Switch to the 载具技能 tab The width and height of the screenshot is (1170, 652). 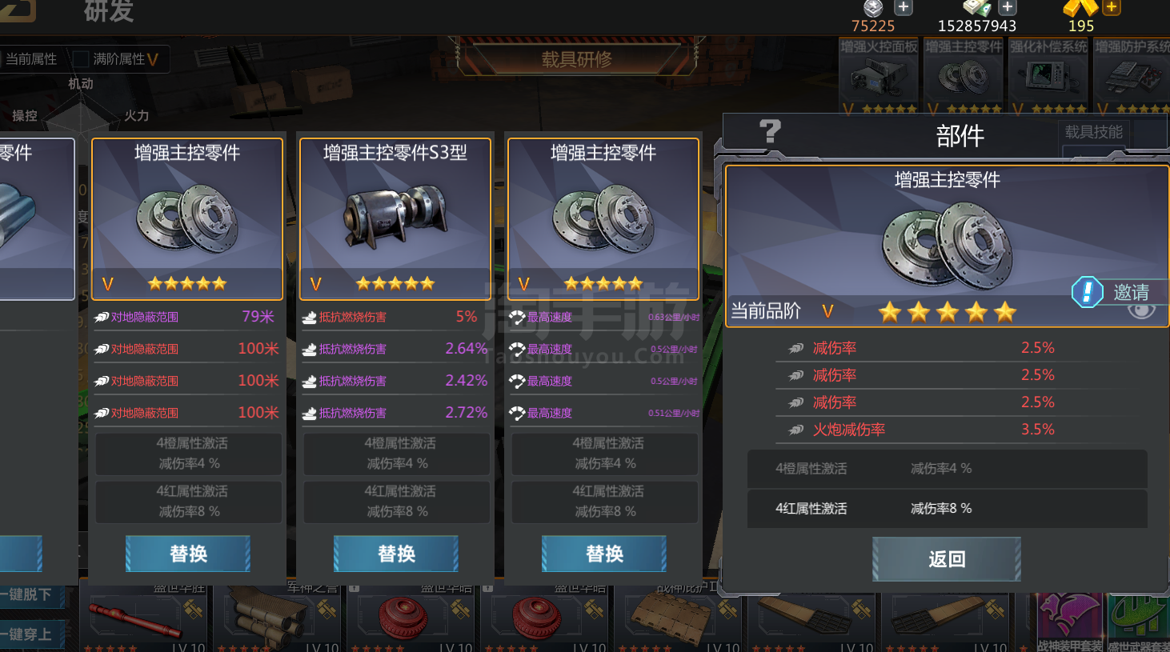click(x=1093, y=132)
